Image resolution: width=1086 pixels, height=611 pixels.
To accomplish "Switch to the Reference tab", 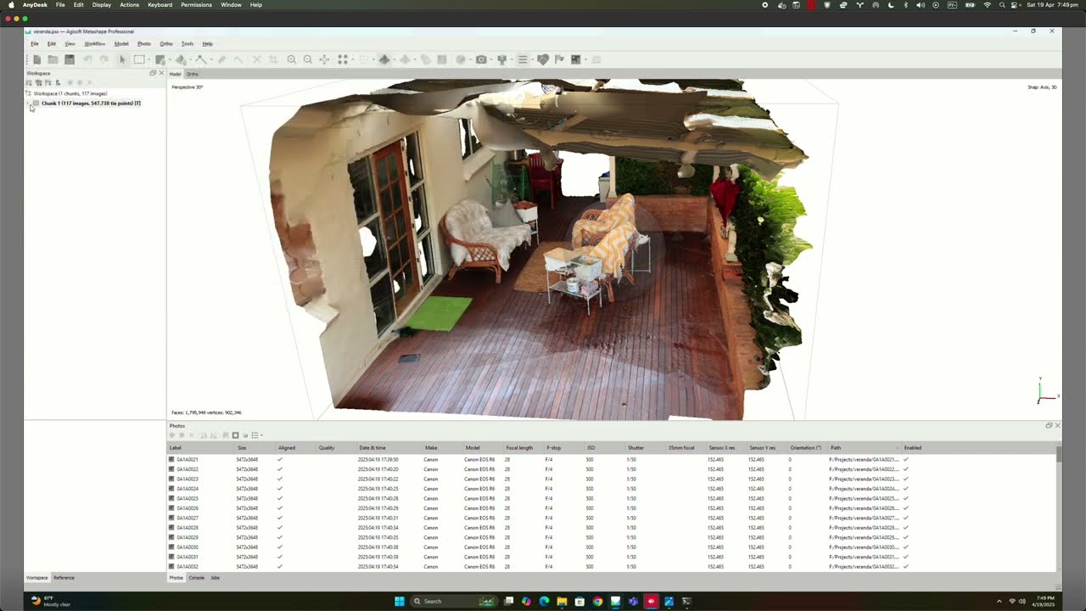I will click(x=64, y=578).
